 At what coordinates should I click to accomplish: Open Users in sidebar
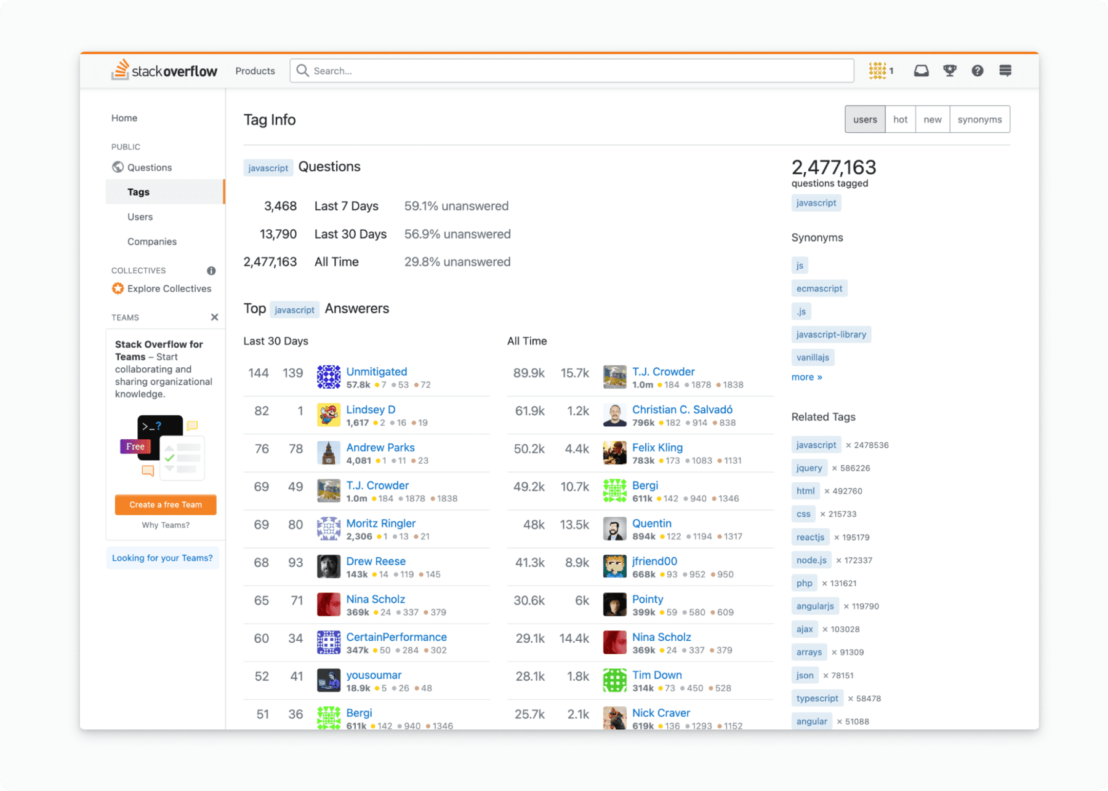140,217
